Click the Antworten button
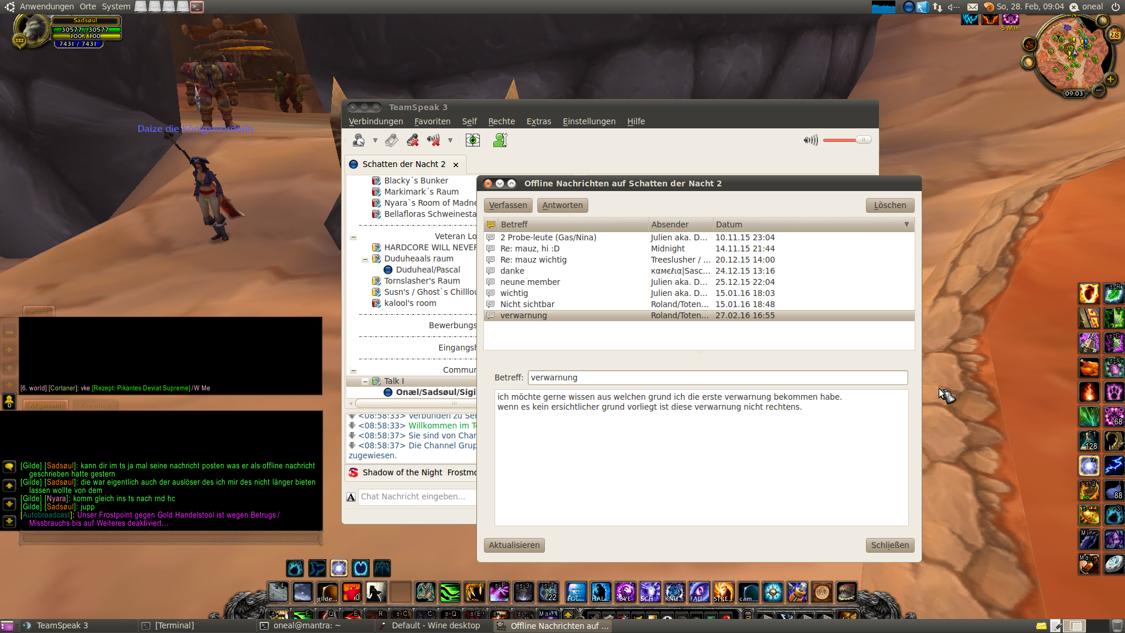Screen dimensions: 1125x633 coord(562,205)
